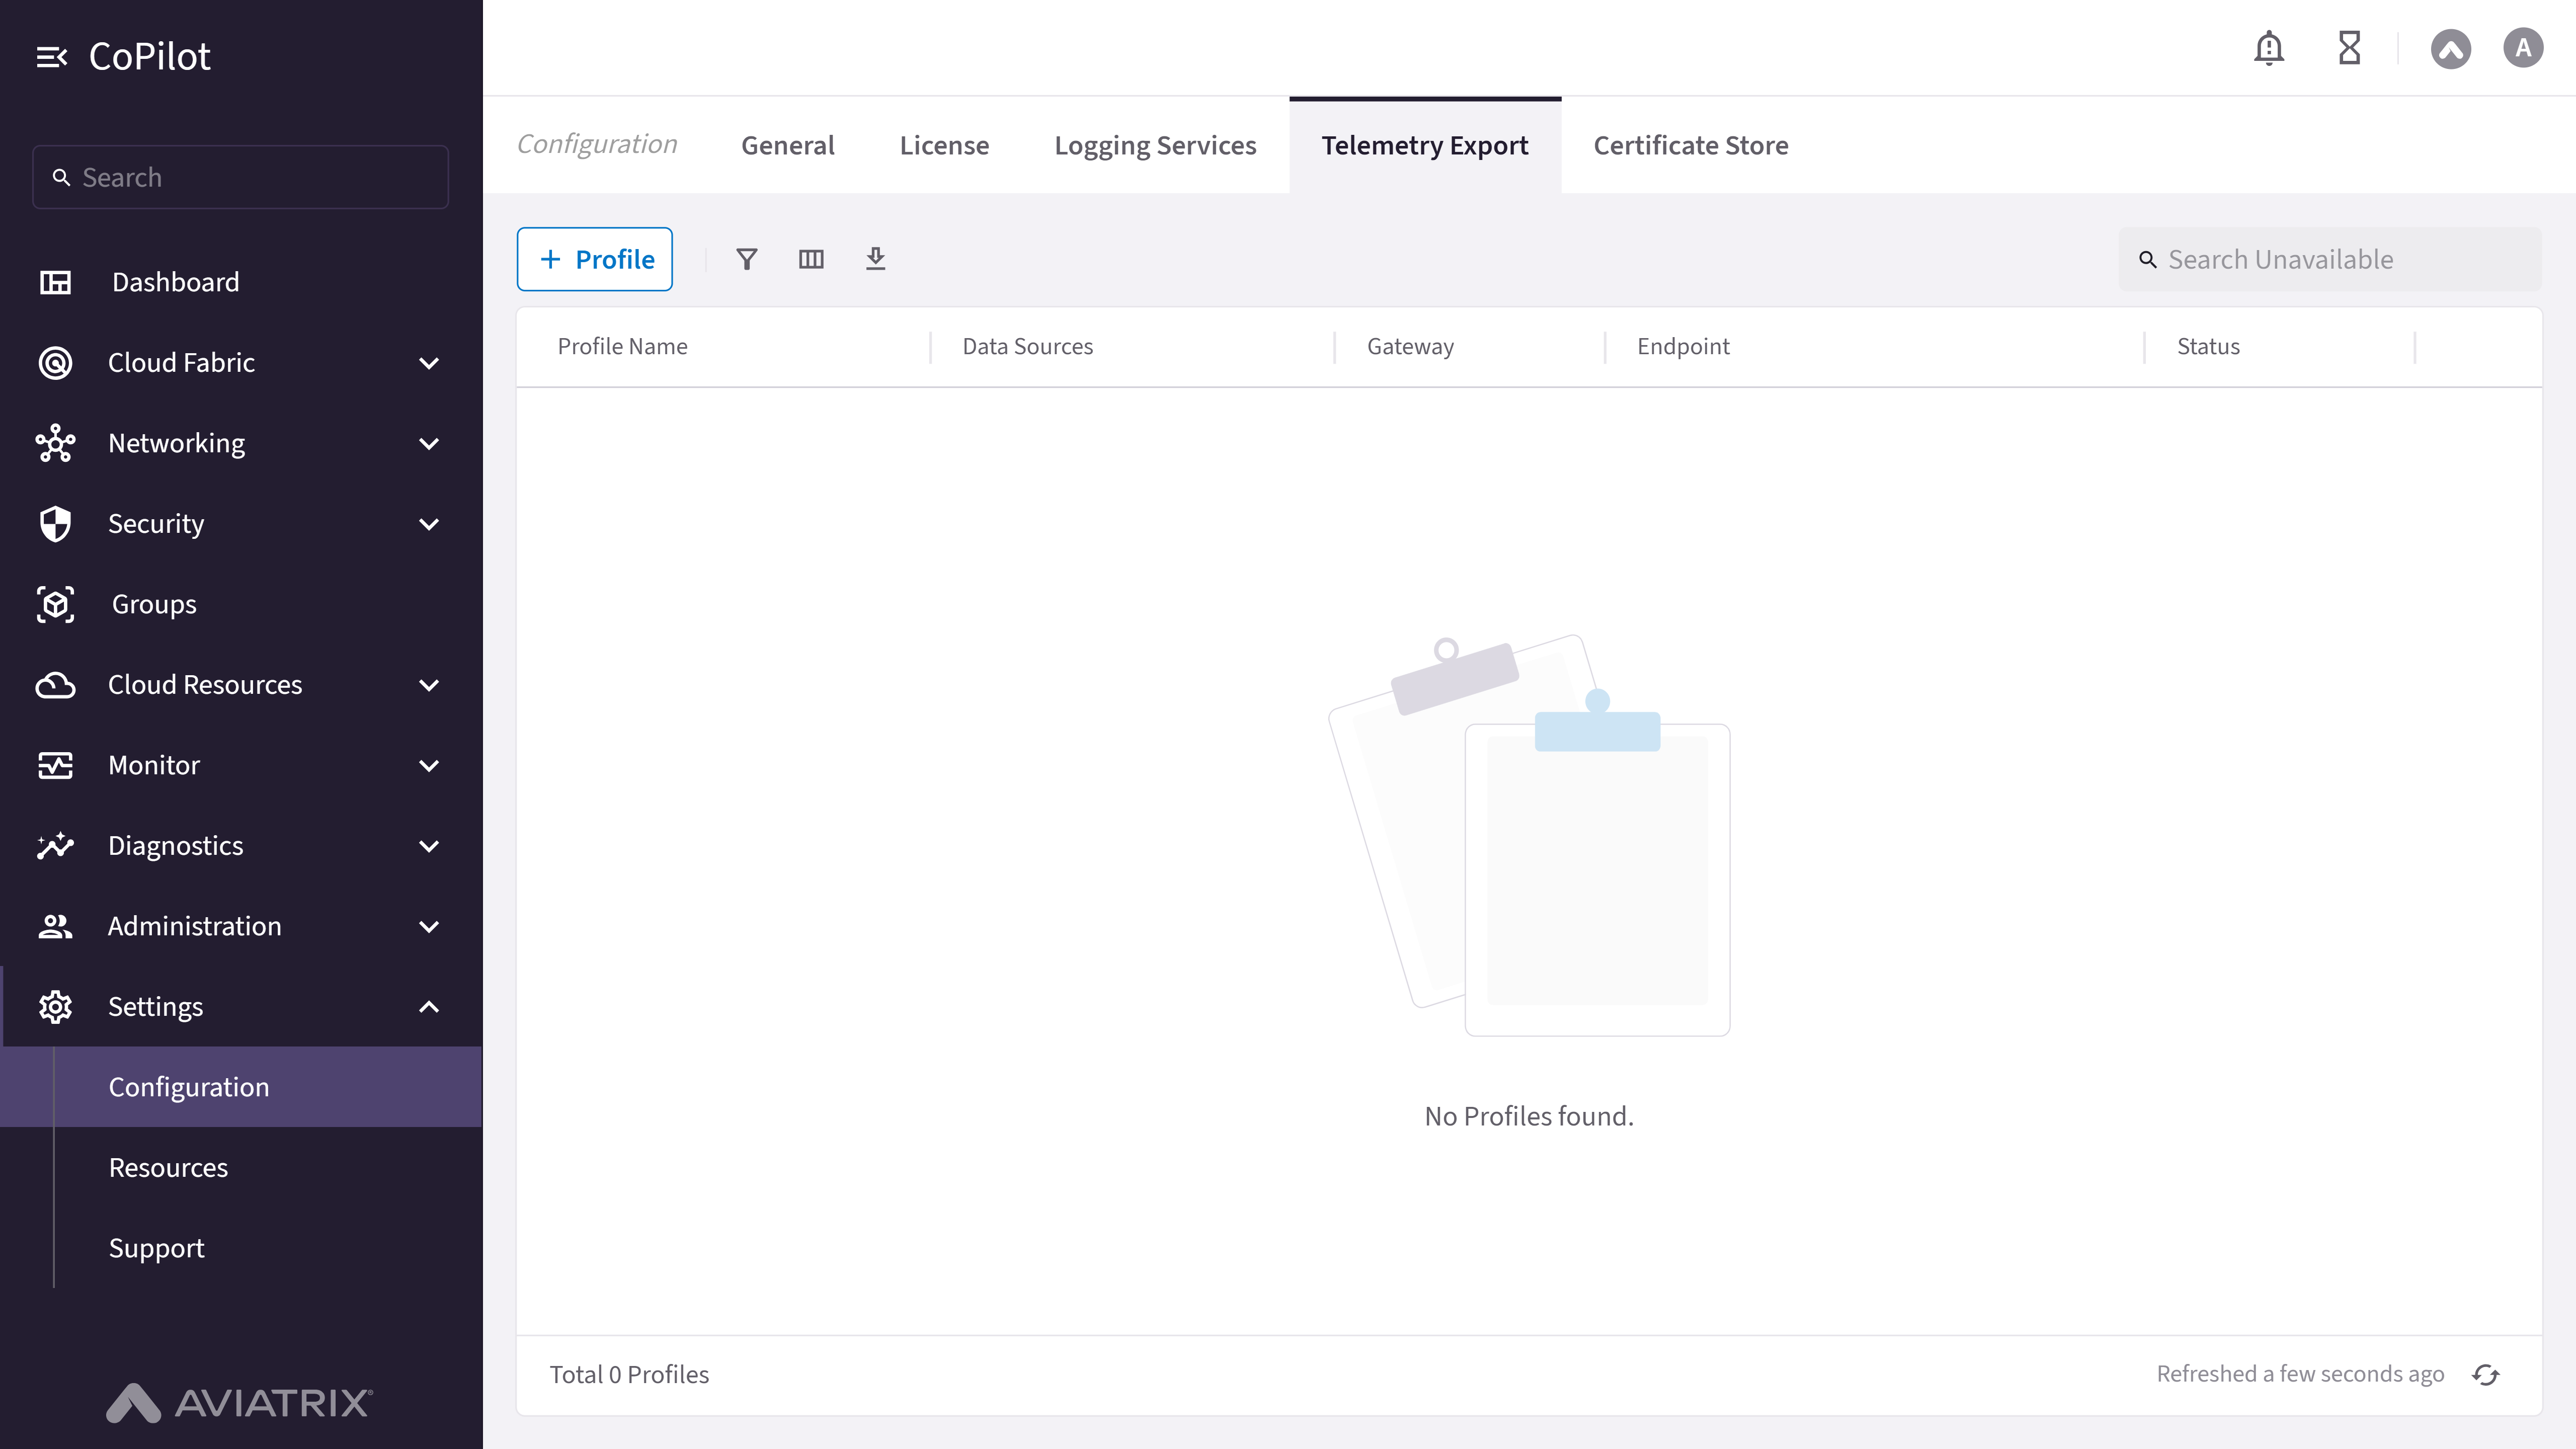Sort by Status column header
This screenshot has width=2576, height=1449.
[x=2208, y=347]
